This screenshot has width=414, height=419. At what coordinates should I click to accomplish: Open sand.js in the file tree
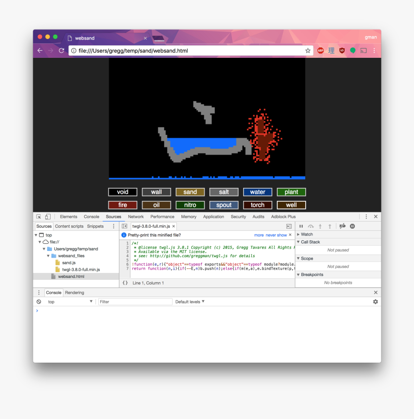click(69, 263)
